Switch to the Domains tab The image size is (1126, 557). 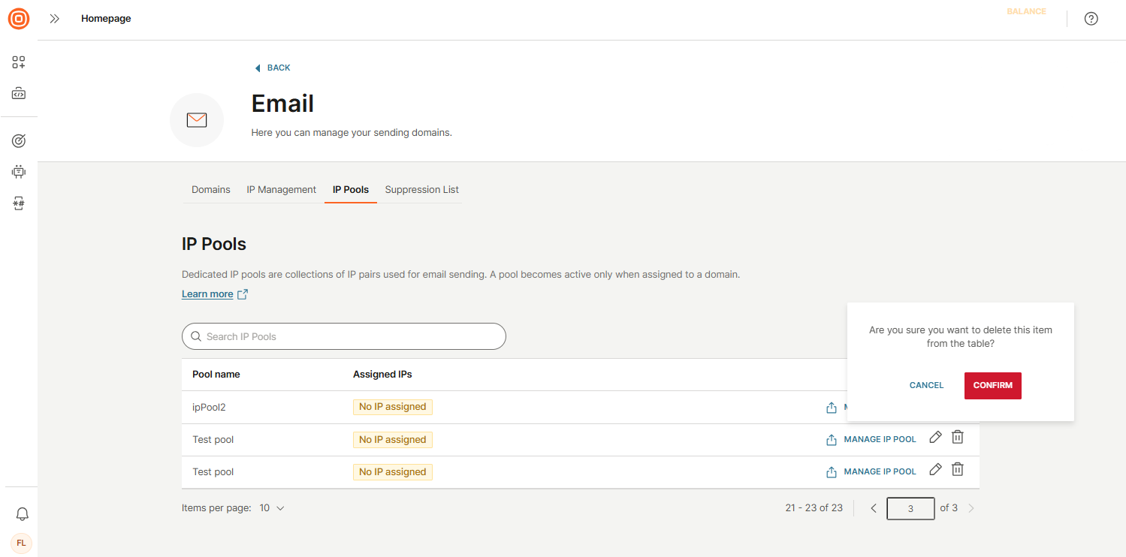(210, 189)
